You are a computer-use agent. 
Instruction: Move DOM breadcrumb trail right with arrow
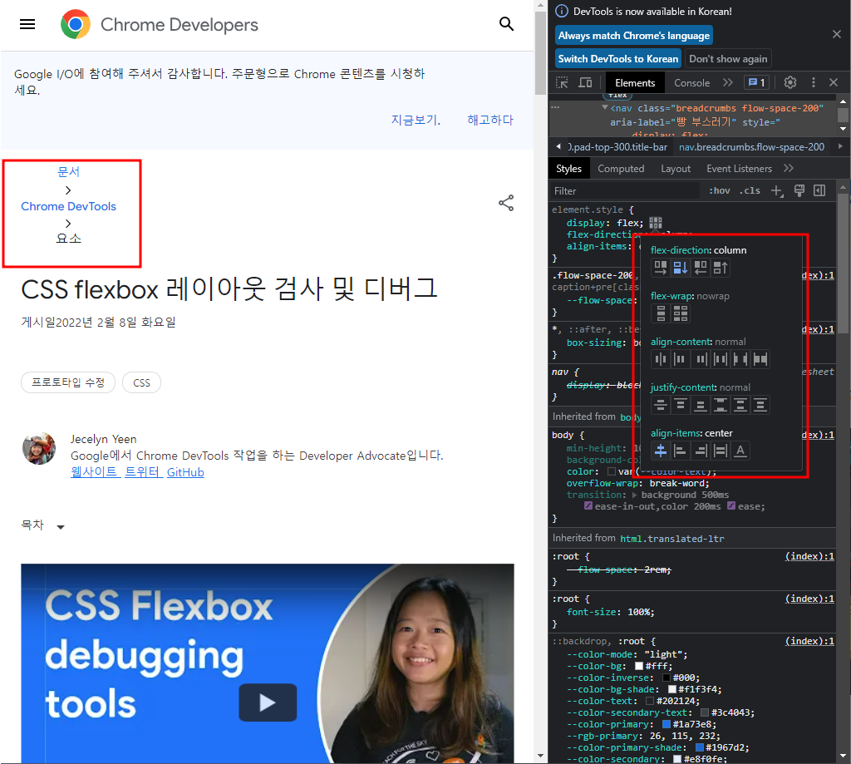click(x=841, y=146)
